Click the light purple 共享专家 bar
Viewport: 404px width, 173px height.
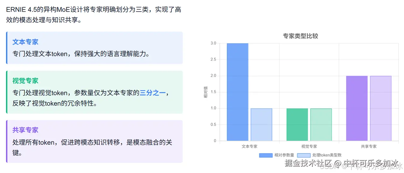381,108
